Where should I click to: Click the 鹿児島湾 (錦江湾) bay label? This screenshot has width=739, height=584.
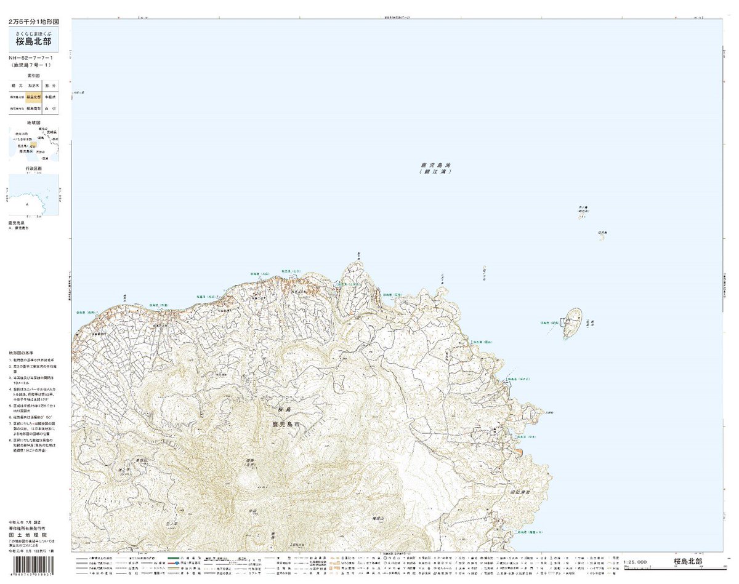coord(437,169)
